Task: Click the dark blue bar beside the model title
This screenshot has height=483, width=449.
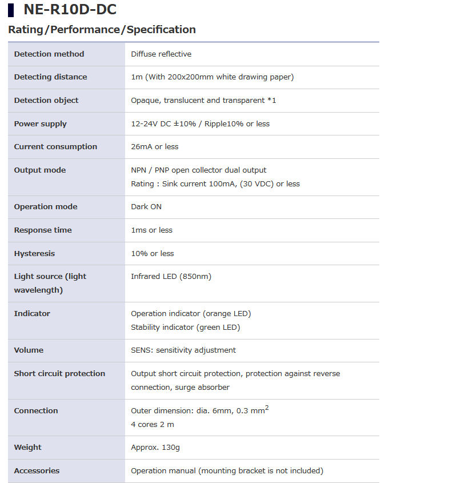Action: [11, 10]
